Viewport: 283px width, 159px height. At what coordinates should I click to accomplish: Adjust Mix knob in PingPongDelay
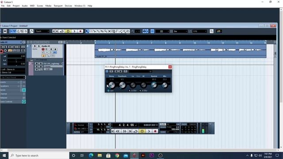coord(164,85)
